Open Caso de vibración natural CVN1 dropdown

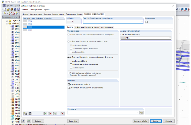click(x=170, y=38)
